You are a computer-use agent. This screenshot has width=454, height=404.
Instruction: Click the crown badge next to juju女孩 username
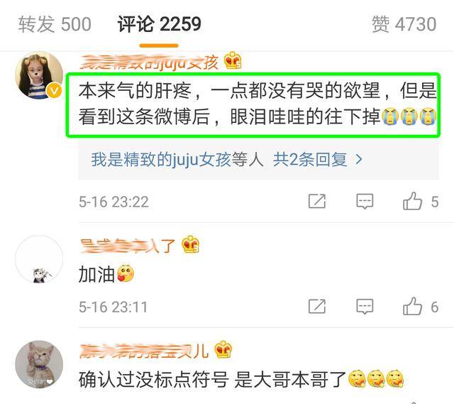click(x=233, y=60)
